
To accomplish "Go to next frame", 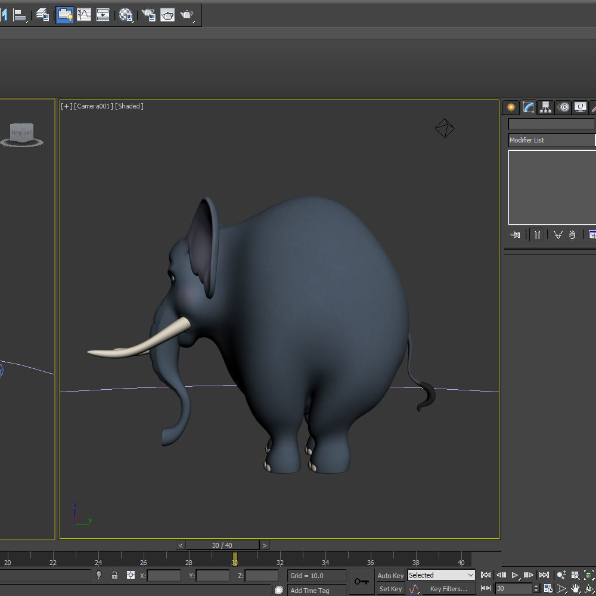I will pyautogui.click(x=529, y=575).
